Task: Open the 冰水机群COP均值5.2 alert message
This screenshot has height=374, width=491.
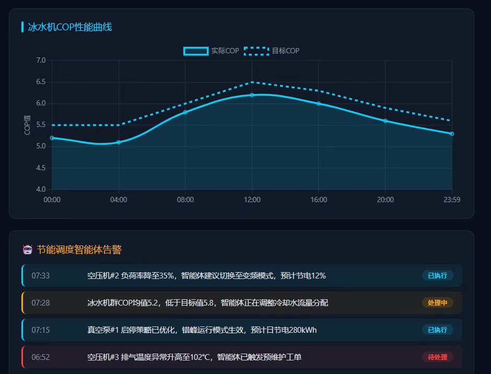Action: click(207, 303)
